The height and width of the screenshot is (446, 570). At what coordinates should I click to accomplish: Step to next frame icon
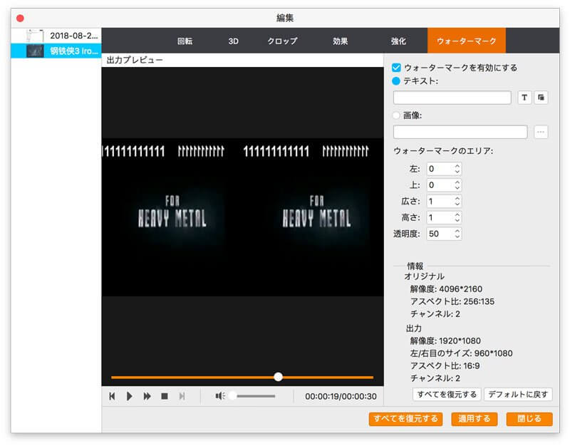click(182, 396)
